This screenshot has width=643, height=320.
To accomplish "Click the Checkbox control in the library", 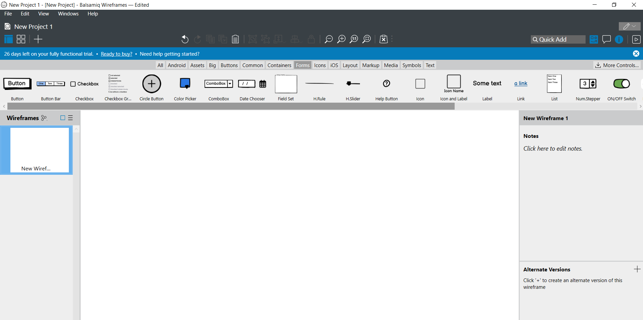I will 84,84.
